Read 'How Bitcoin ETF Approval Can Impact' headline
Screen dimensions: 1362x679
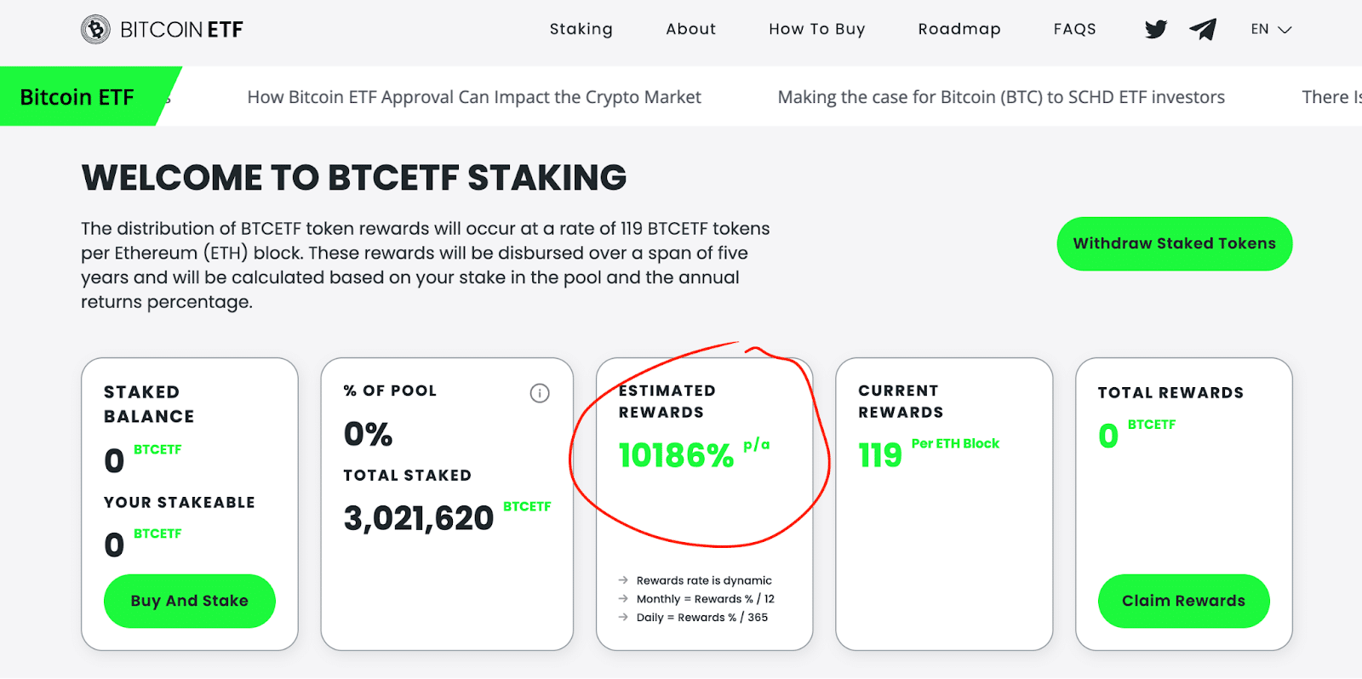click(x=474, y=97)
